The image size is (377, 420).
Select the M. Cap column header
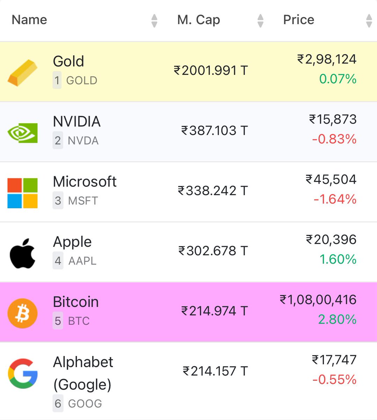[x=198, y=20]
